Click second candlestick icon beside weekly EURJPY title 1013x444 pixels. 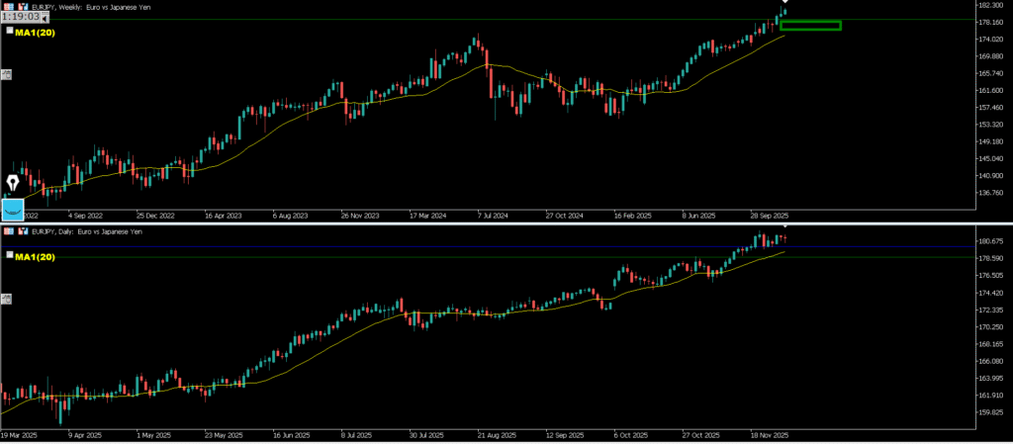coord(22,6)
